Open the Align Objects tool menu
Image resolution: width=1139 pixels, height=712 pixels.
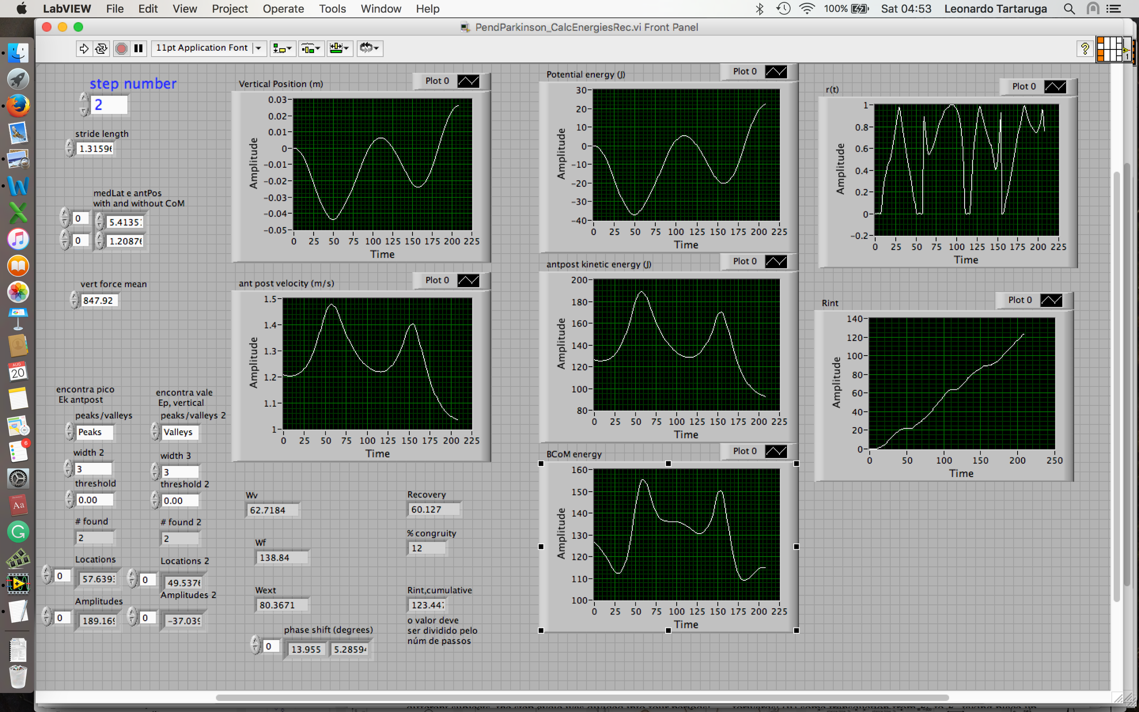click(x=283, y=48)
